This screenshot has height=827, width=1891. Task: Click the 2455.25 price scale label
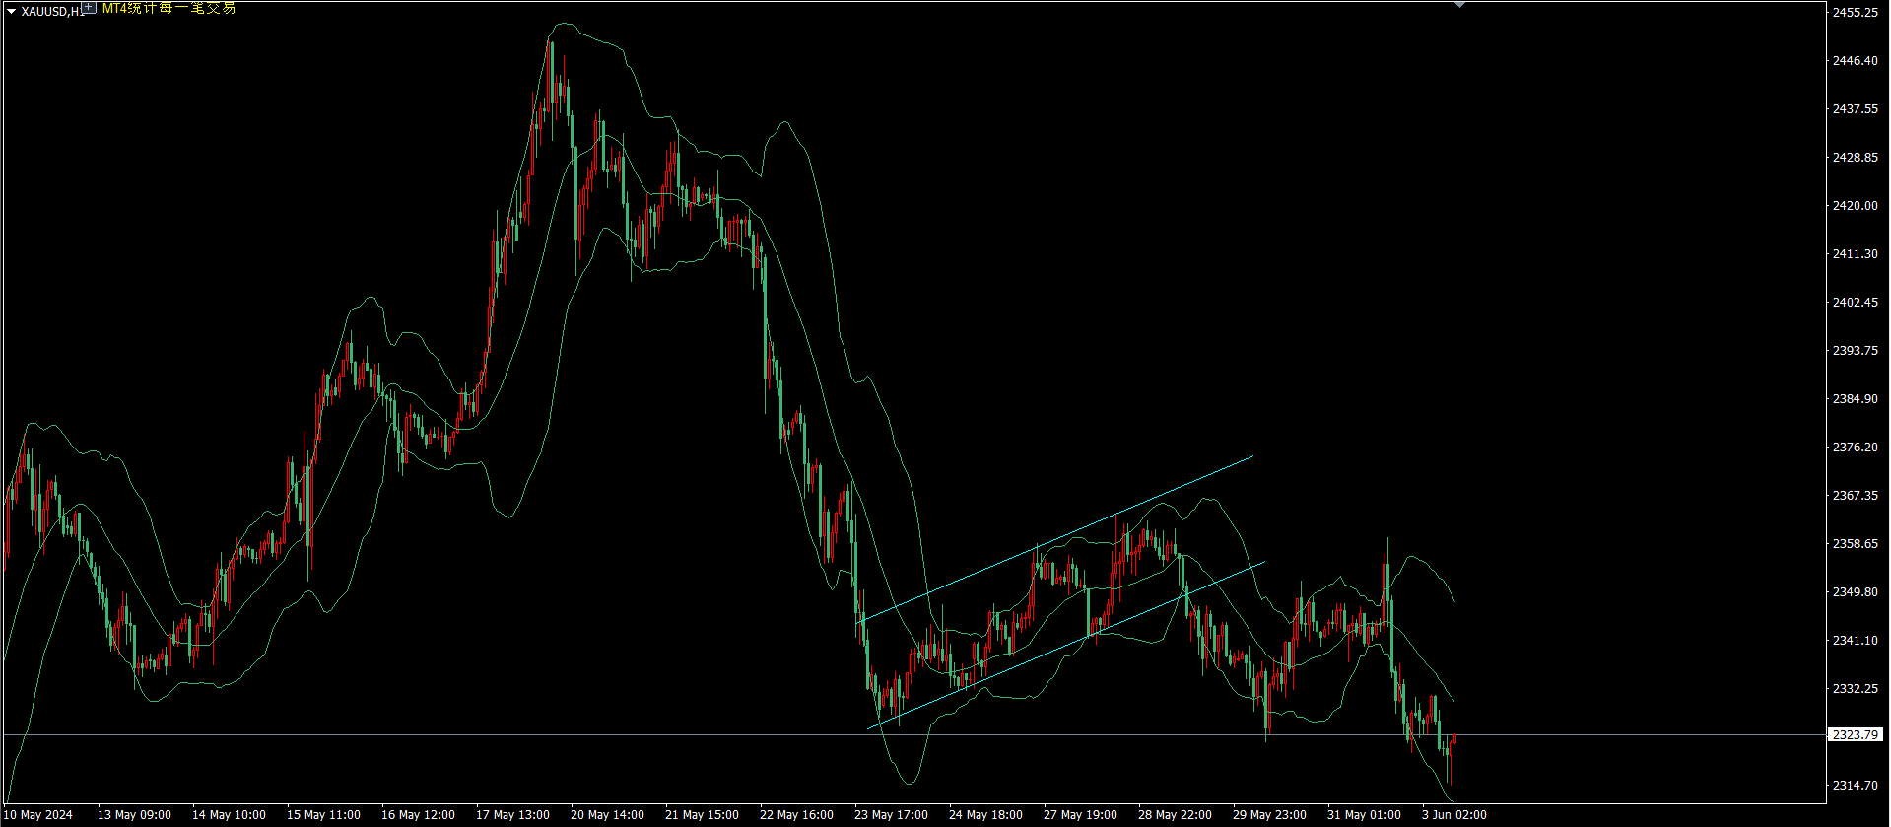(1855, 12)
